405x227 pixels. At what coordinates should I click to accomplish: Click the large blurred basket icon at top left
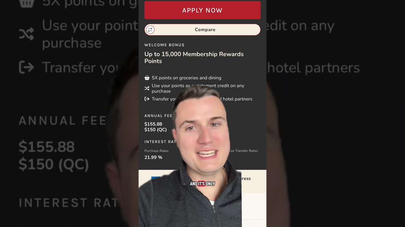[x=26, y=3]
